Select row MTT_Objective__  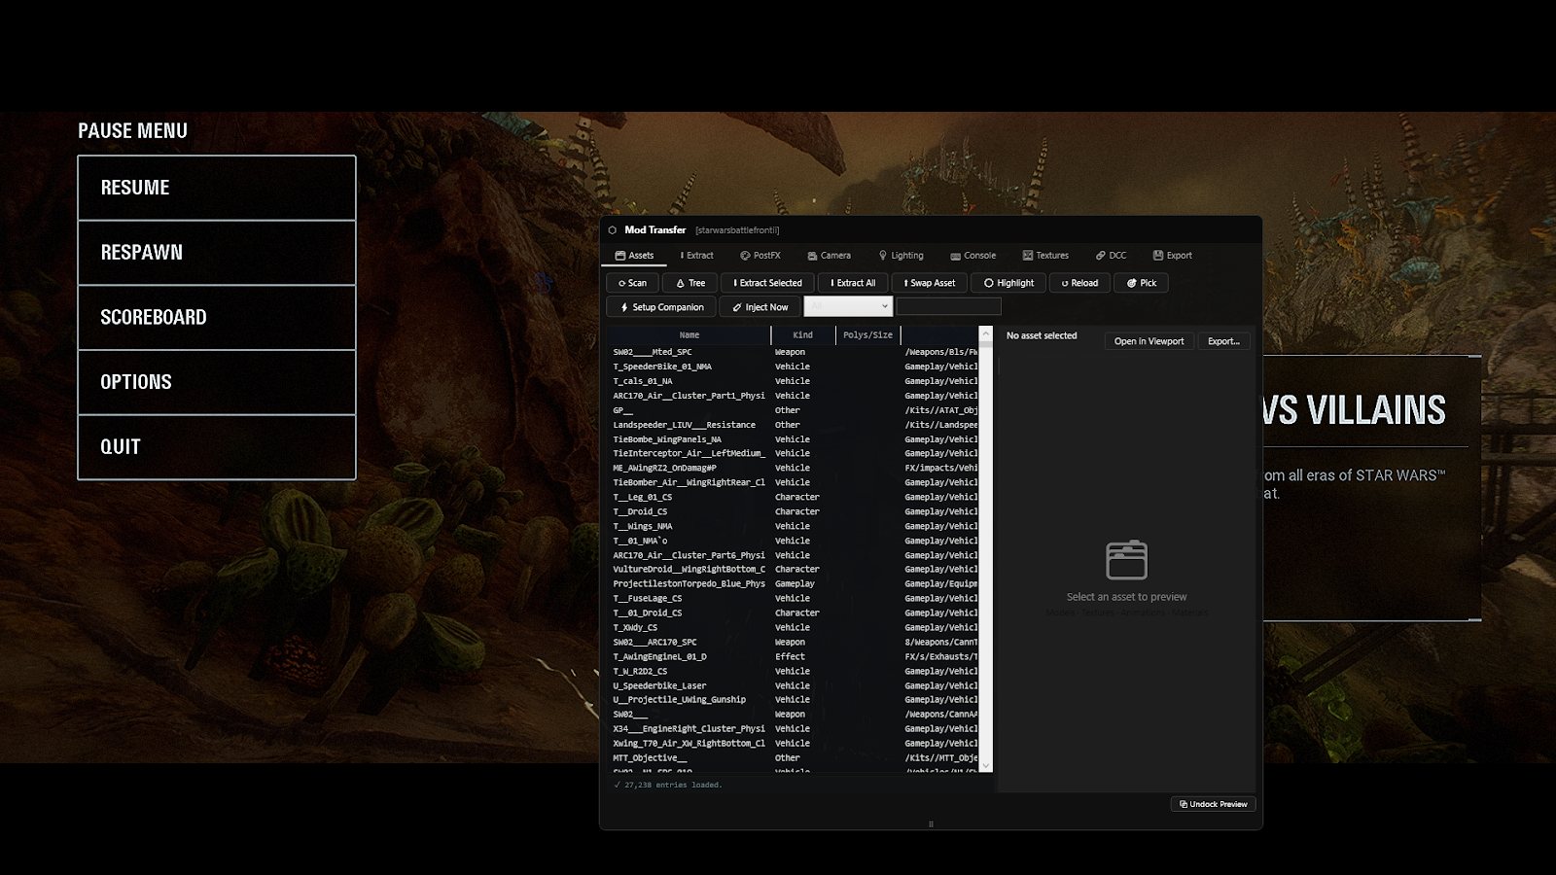[794, 757]
